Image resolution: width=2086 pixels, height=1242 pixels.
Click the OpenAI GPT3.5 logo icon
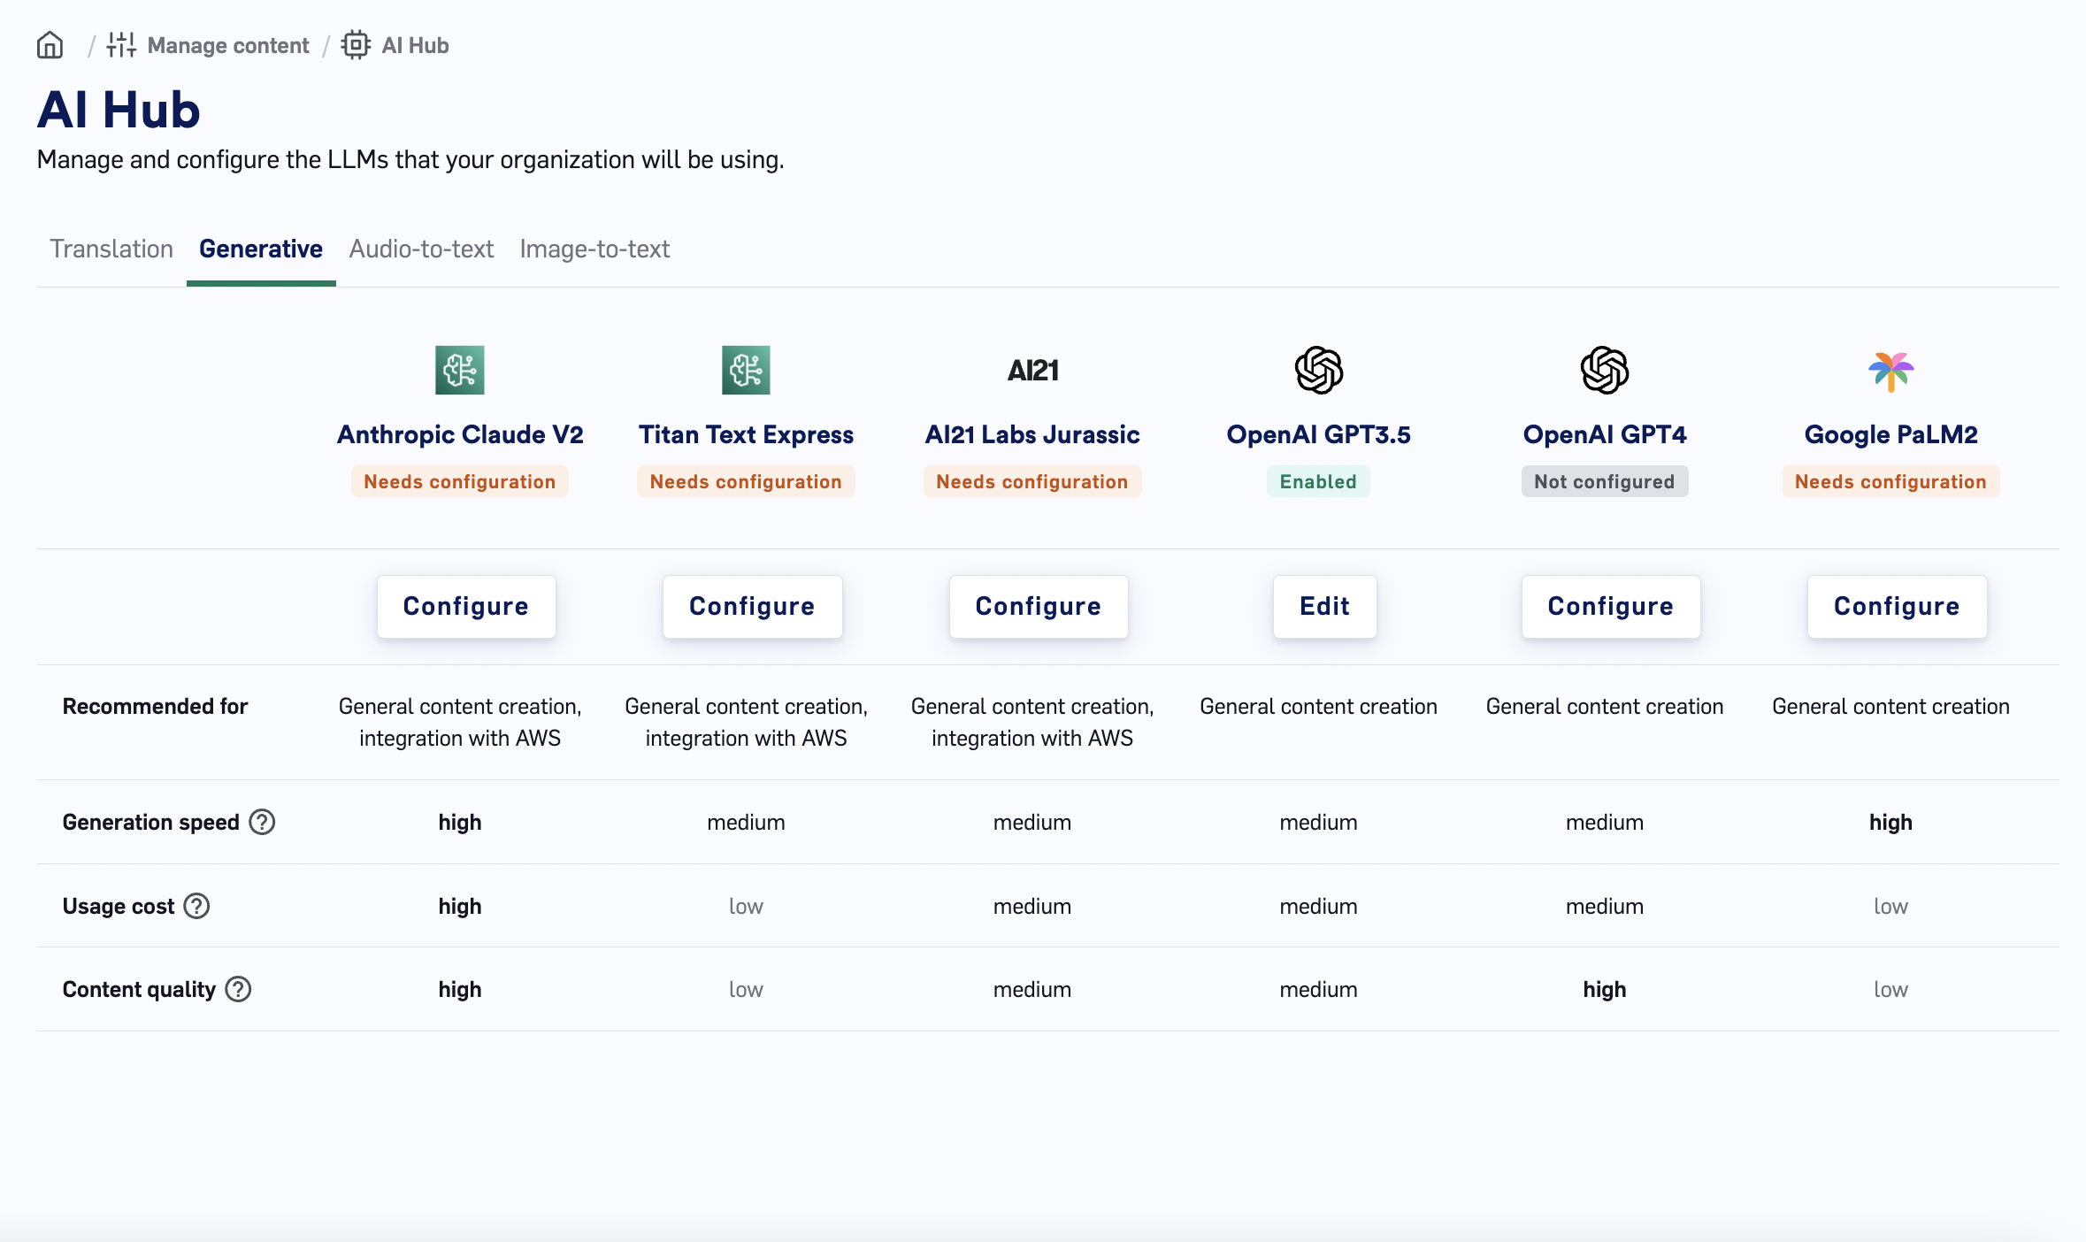click(x=1318, y=370)
